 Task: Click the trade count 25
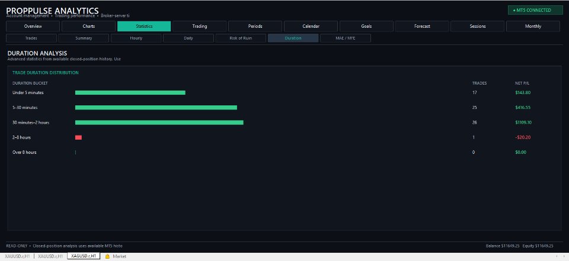click(475, 108)
